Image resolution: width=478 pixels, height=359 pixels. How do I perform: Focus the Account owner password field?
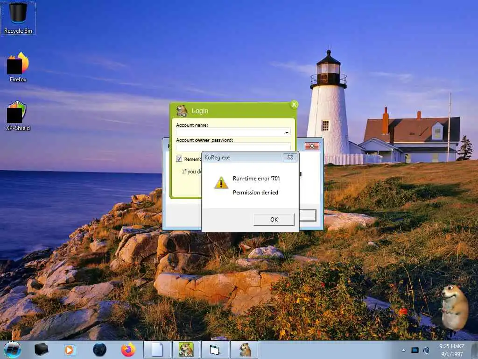point(233,147)
